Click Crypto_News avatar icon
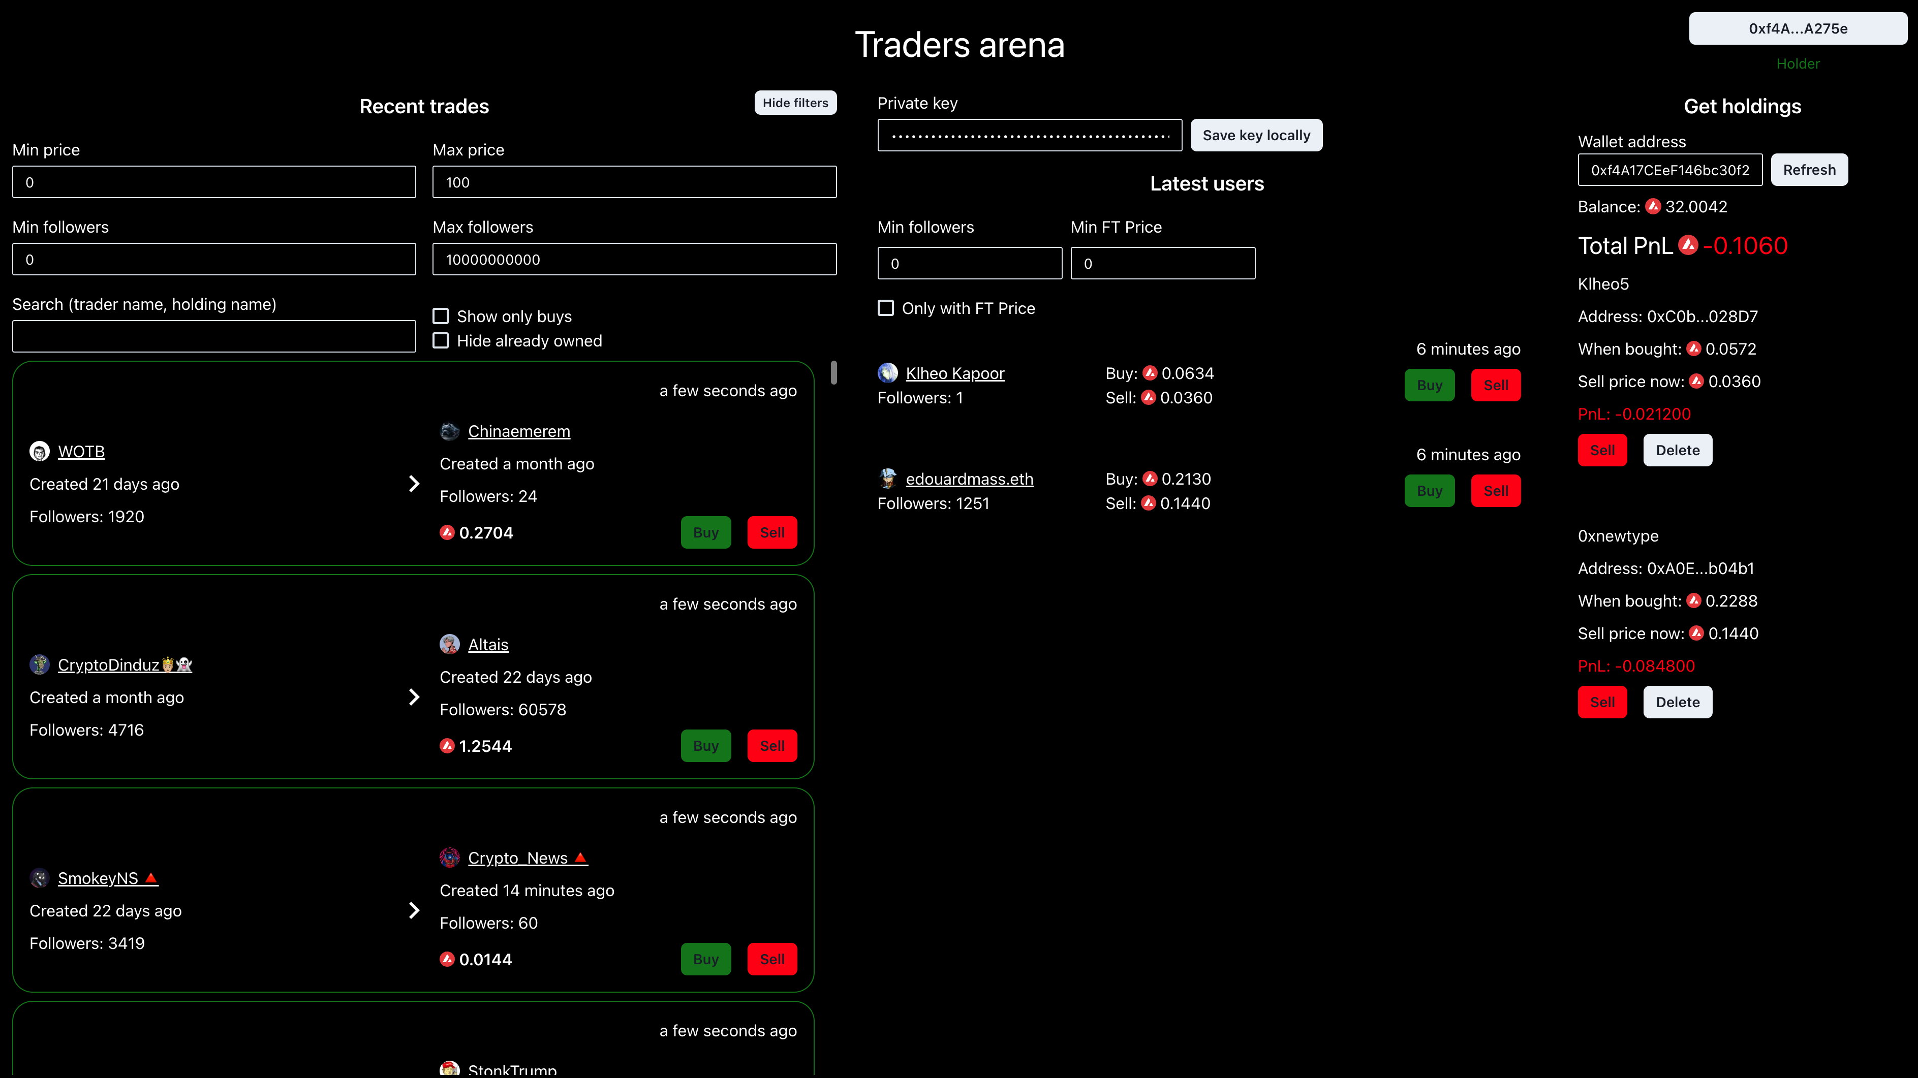The height and width of the screenshot is (1078, 1918). coord(450,858)
